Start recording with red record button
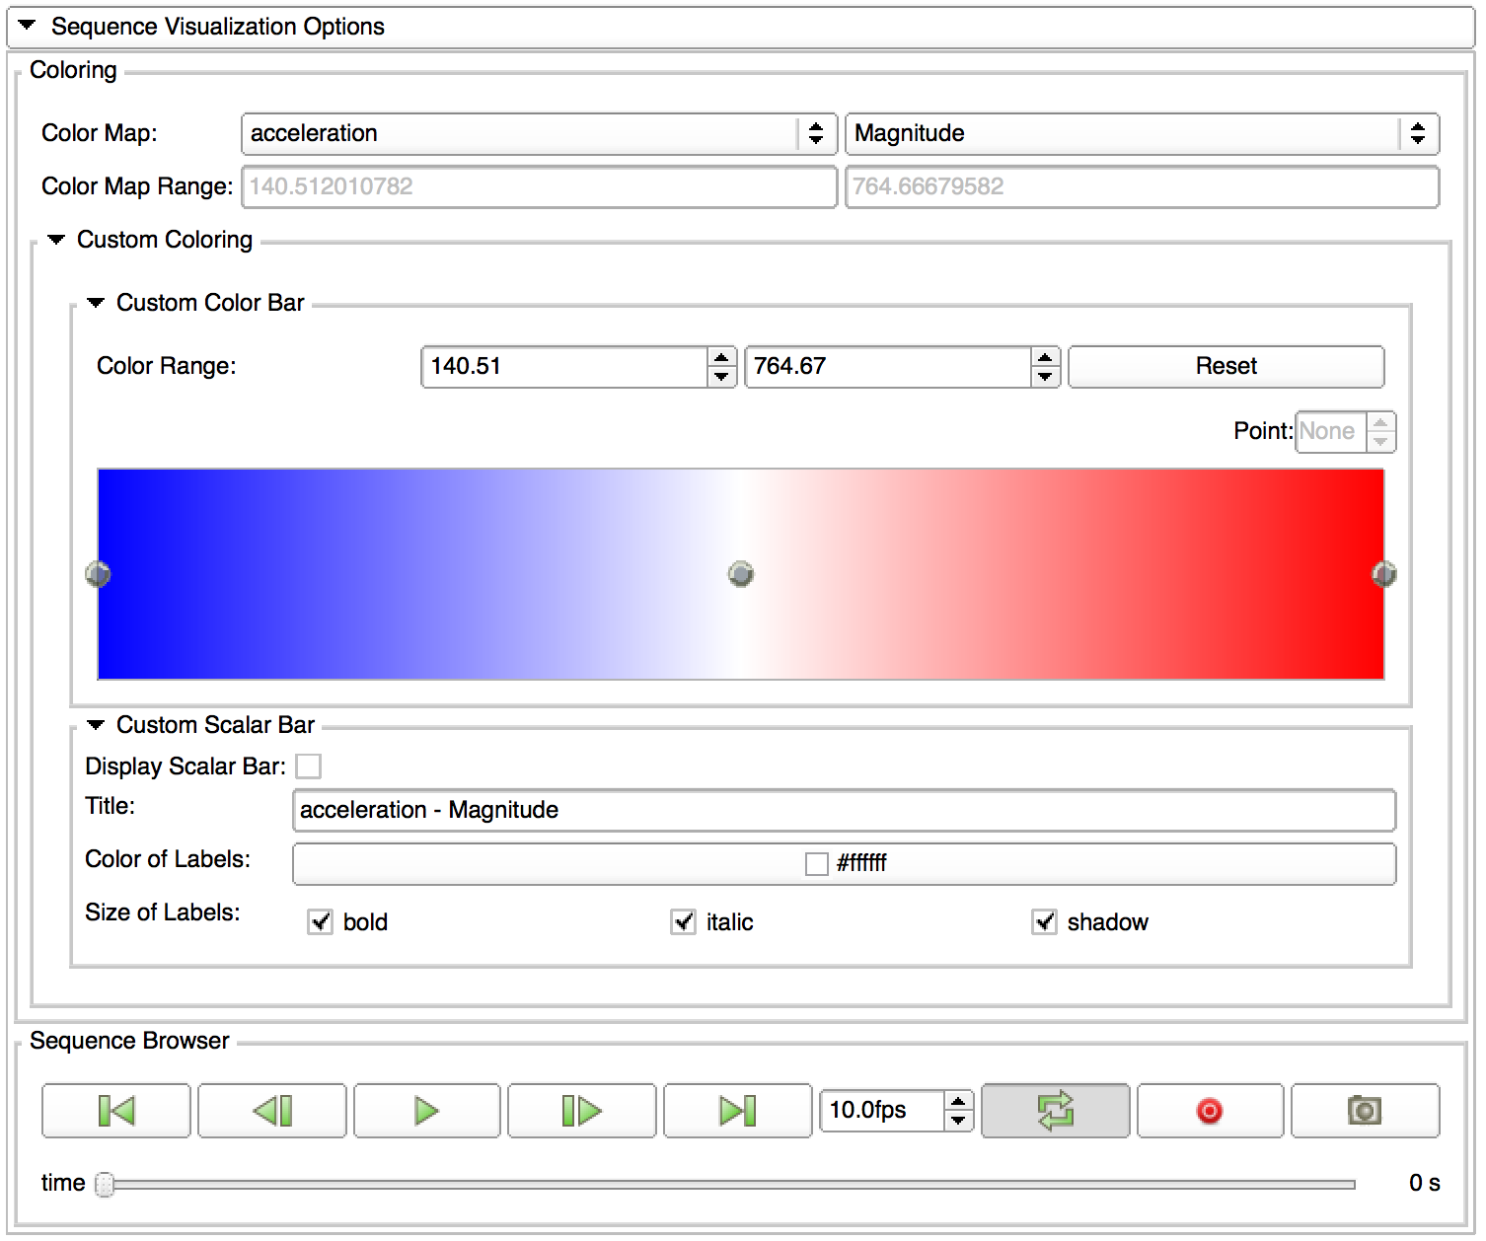1486x1241 pixels. (x=1210, y=1111)
